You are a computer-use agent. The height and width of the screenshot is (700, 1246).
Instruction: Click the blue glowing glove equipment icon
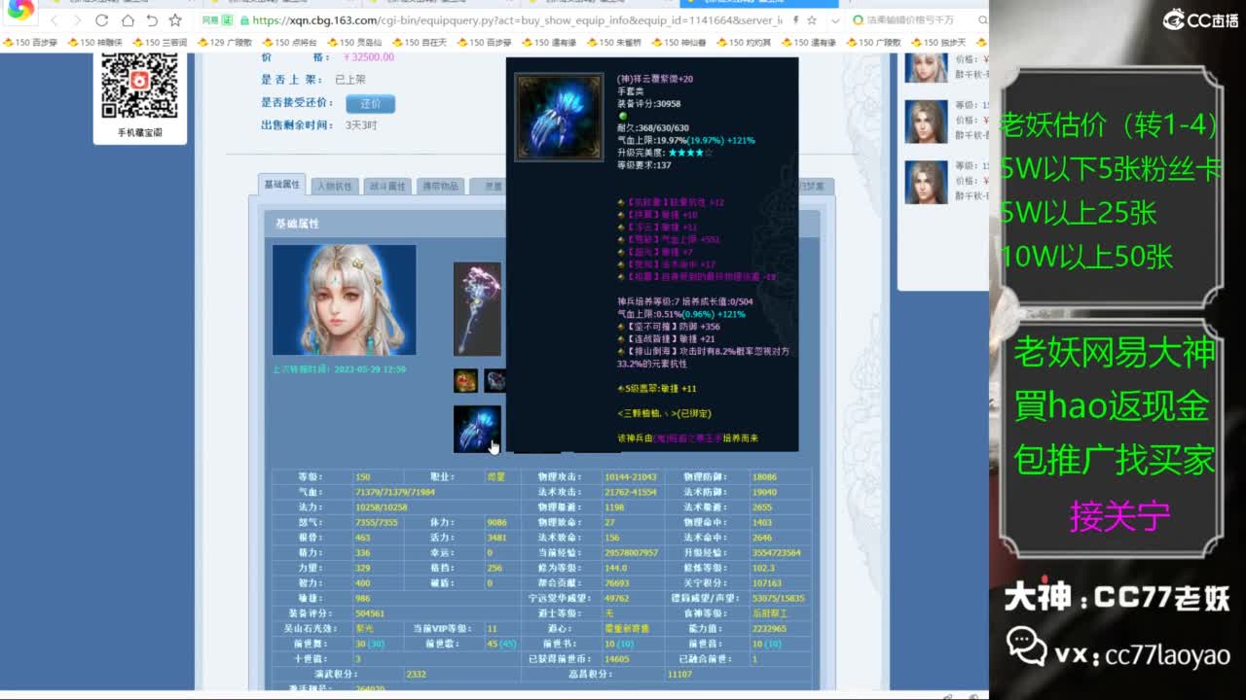click(x=477, y=429)
